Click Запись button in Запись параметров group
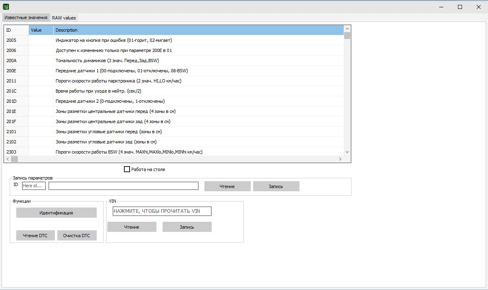 (276, 186)
